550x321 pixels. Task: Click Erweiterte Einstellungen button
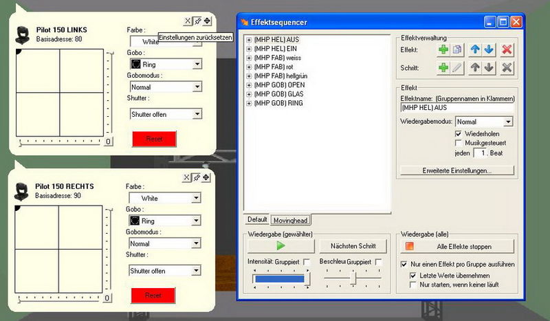pyautogui.click(x=456, y=170)
